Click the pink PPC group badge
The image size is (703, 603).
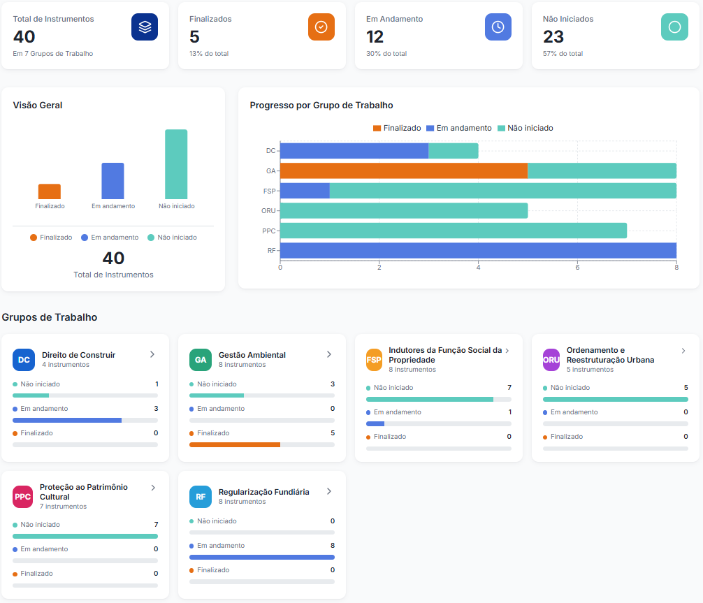click(23, 497)
